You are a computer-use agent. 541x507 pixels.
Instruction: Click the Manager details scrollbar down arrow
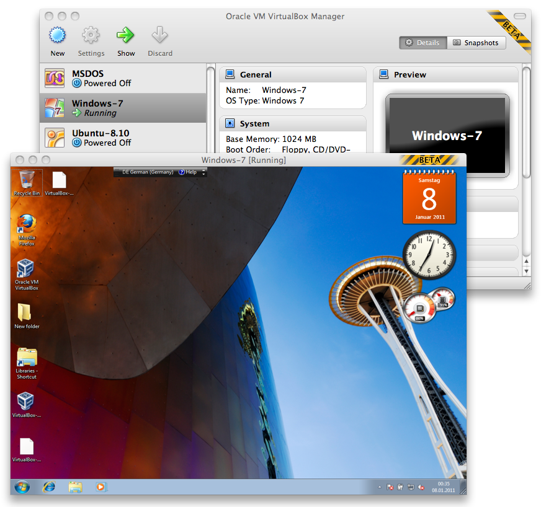(526, 271)
